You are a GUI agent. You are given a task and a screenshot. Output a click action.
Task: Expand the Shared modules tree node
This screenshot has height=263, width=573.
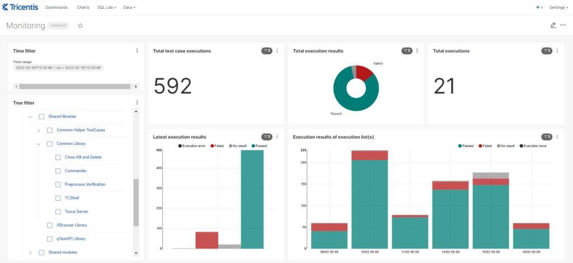(x=30, y=252)
